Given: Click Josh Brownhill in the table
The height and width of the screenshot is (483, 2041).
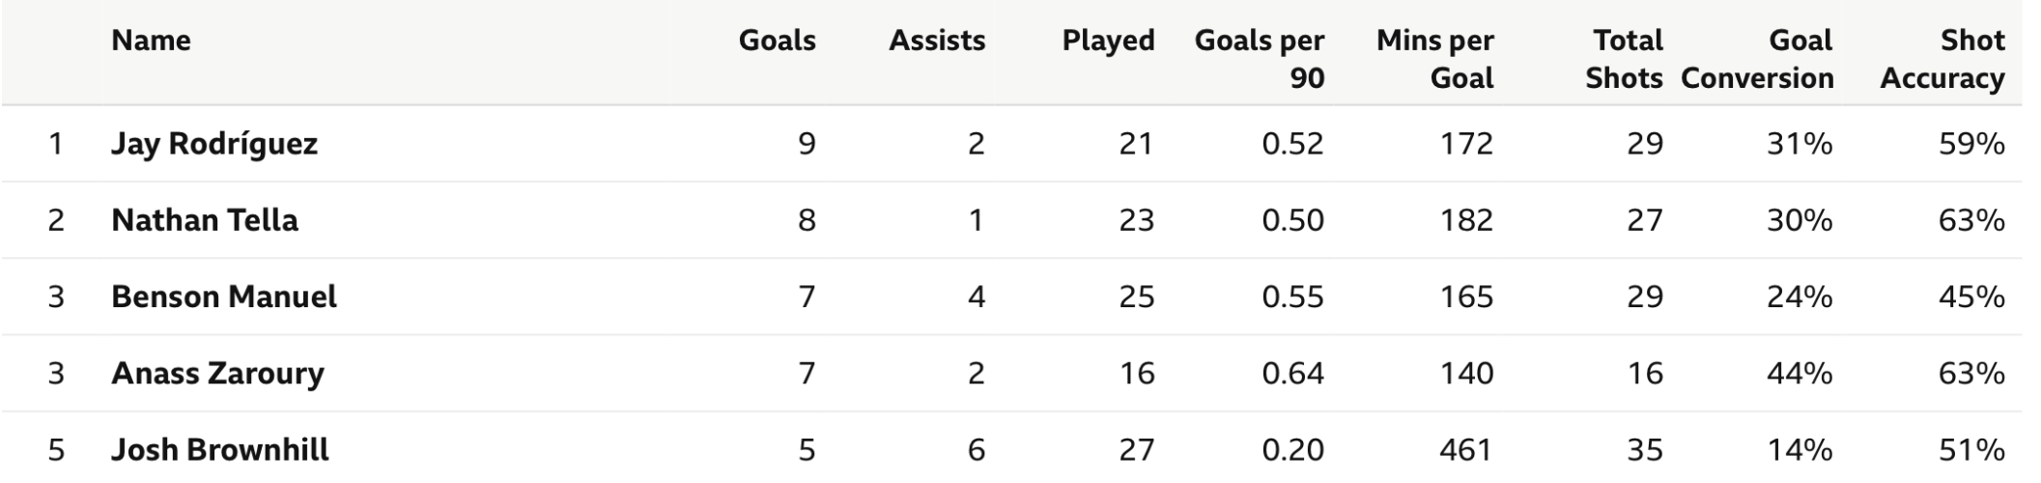Looking at the screenshot, I should [x=220, y=449].
